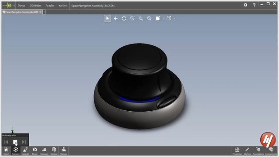This screenshot has height=157, width=279.
Task: Open the Explode tool
Action: tap(25, 151)
